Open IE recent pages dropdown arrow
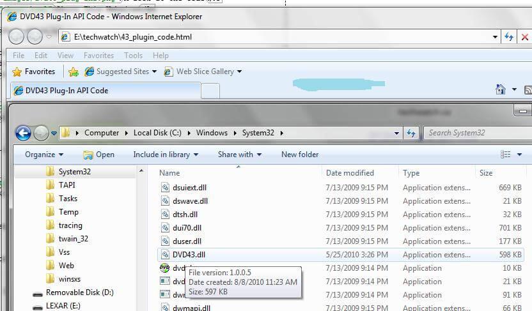Viewport: 532px width, 311px height. tap(49, 36)
